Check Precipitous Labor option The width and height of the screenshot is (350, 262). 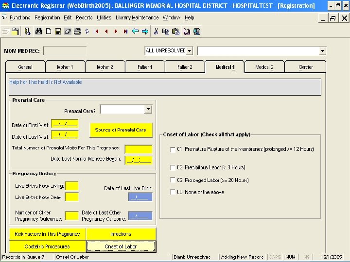click(x=173, y=167)
